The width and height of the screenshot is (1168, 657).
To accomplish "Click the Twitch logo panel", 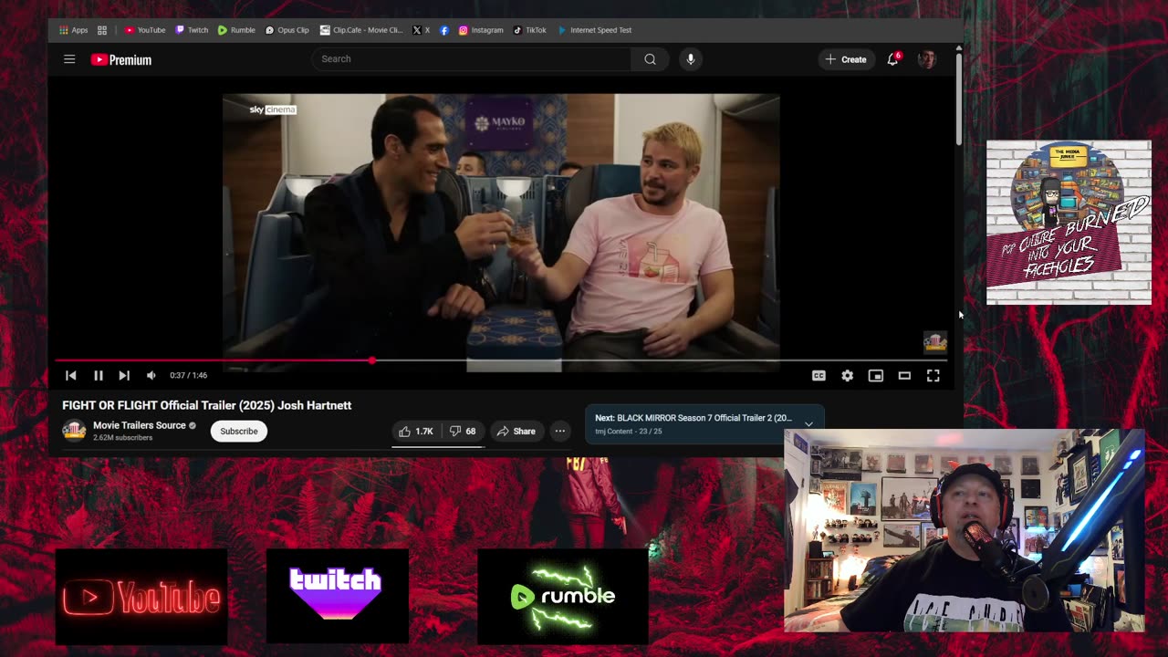I will click(338, 596).
